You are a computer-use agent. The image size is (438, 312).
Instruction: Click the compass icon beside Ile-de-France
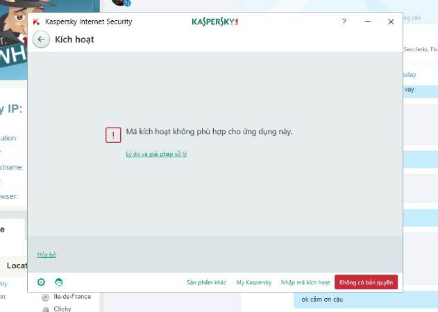[x=45, y=297]
